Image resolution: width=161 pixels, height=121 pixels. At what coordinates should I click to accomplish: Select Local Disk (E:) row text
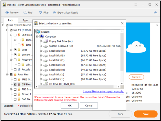pyautogui.click(x=57, y=55)
